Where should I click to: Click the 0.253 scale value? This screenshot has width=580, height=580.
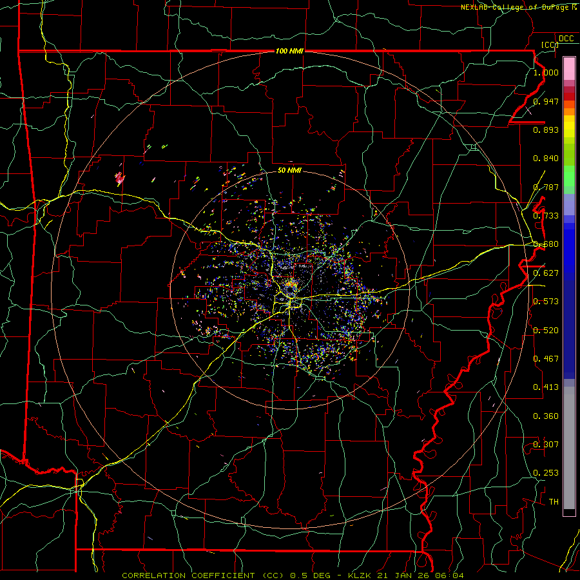click(546, 473)
